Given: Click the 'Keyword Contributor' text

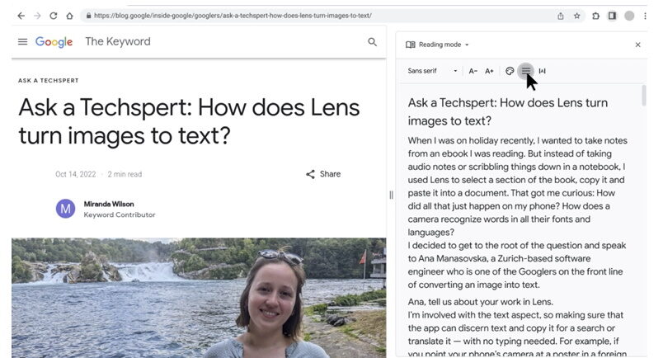Looking at the screenshot, I should pyautogui.click(x=120, y=215).
